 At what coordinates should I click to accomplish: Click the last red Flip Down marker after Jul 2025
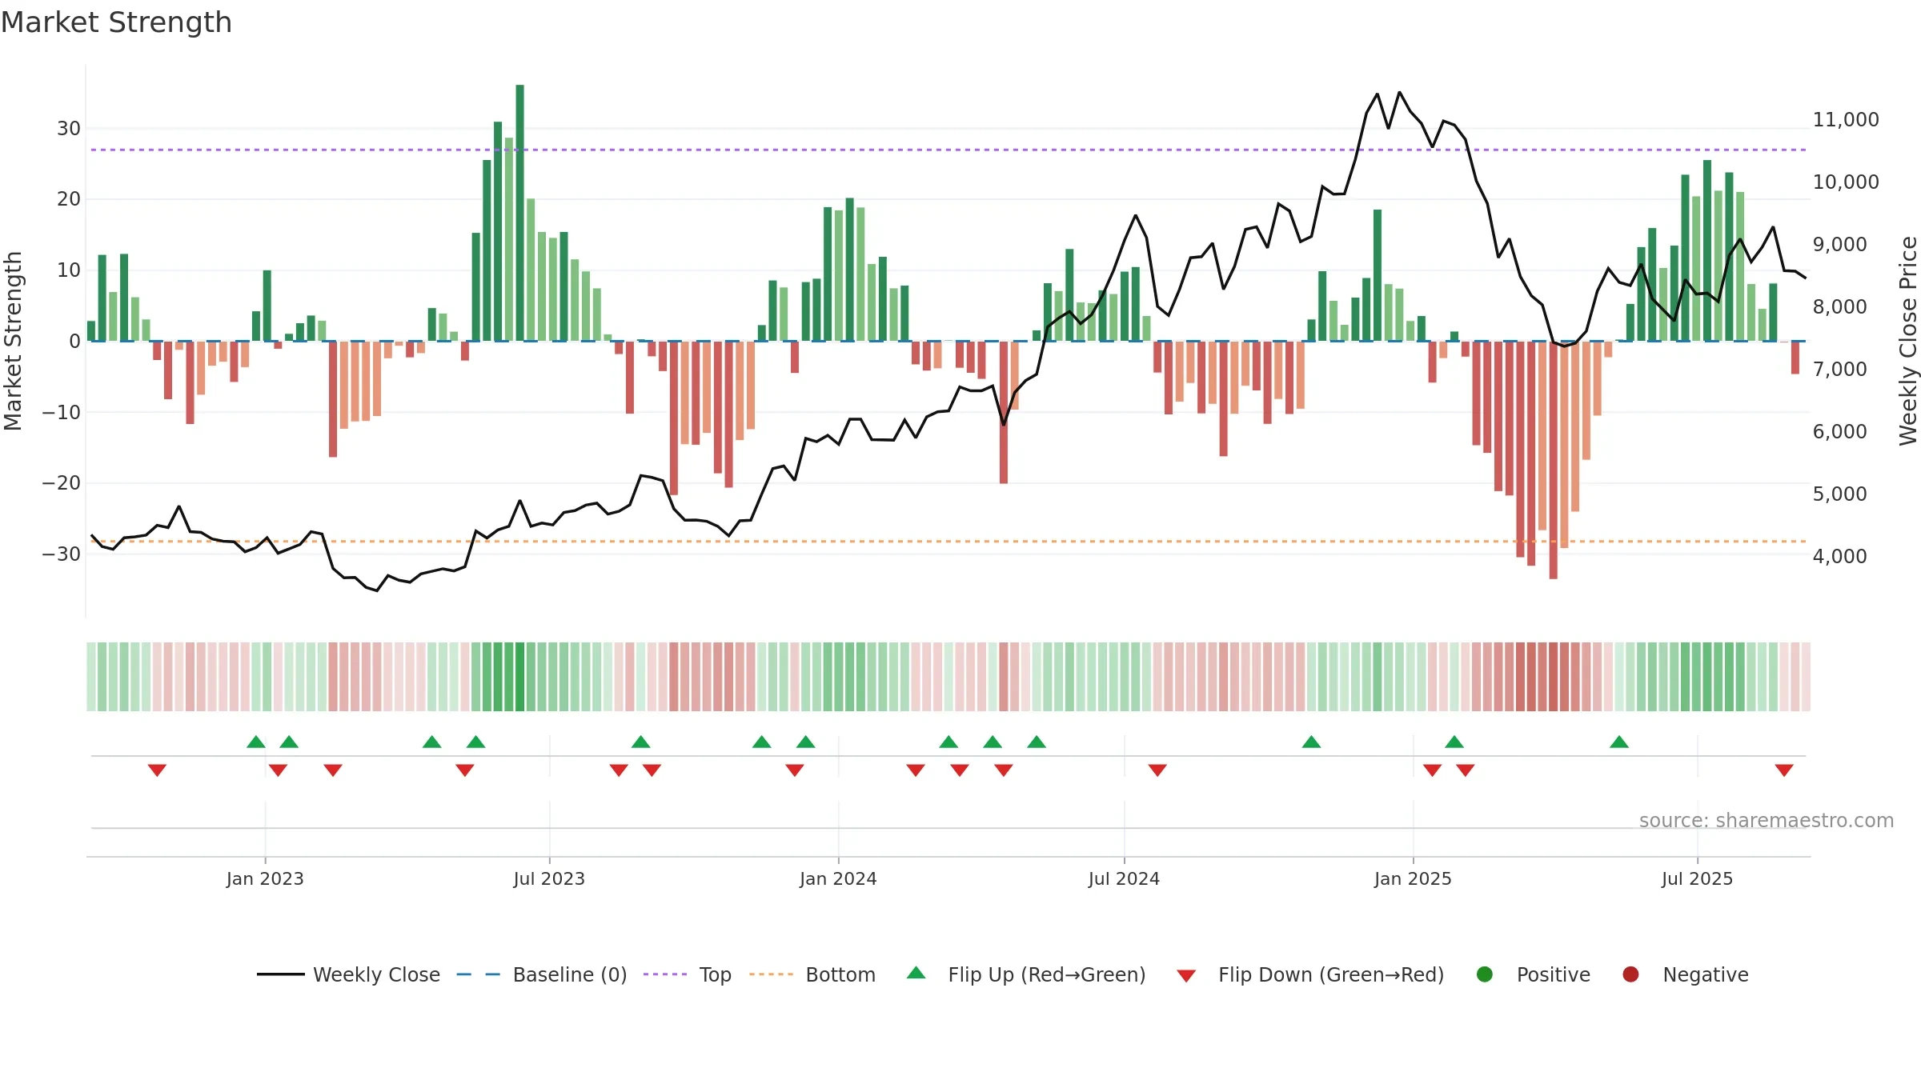[x=1784, y=770]
